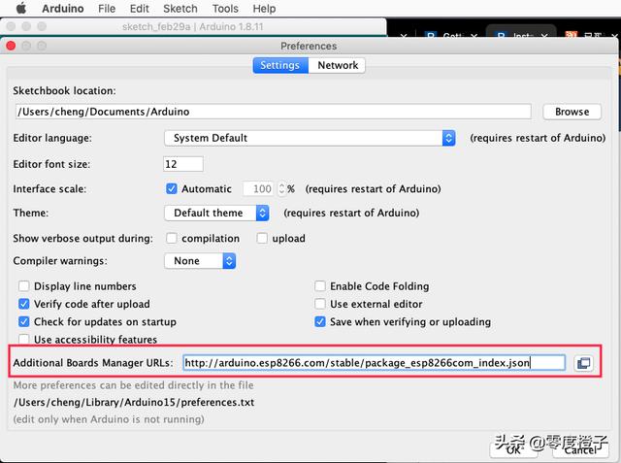Image resolution: width=621 pixels, height=463 pixels.
Task: Switch to the Settings tab
Action: point(280,65)
